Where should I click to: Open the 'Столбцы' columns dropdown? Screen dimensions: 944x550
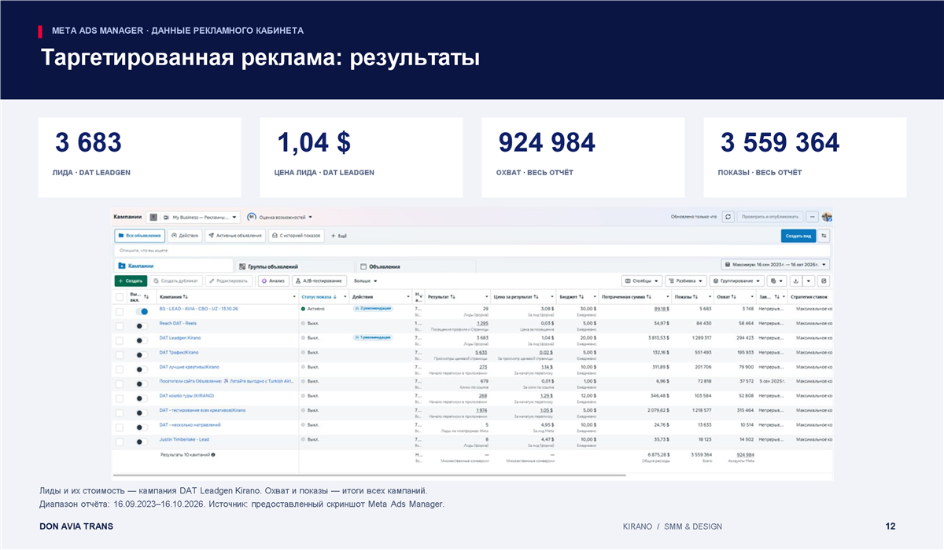(x=641, y=280)
